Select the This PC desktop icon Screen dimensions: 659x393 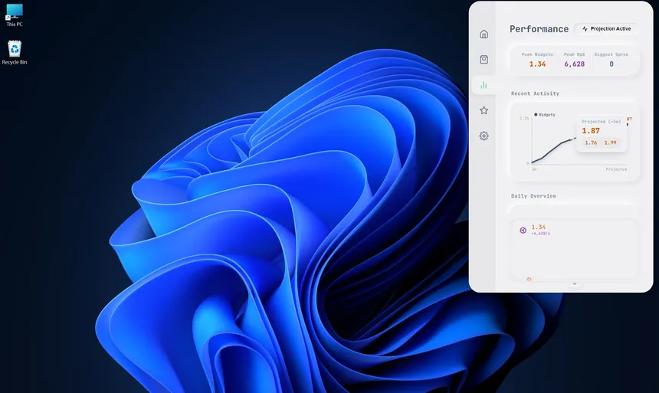[15, 15]
